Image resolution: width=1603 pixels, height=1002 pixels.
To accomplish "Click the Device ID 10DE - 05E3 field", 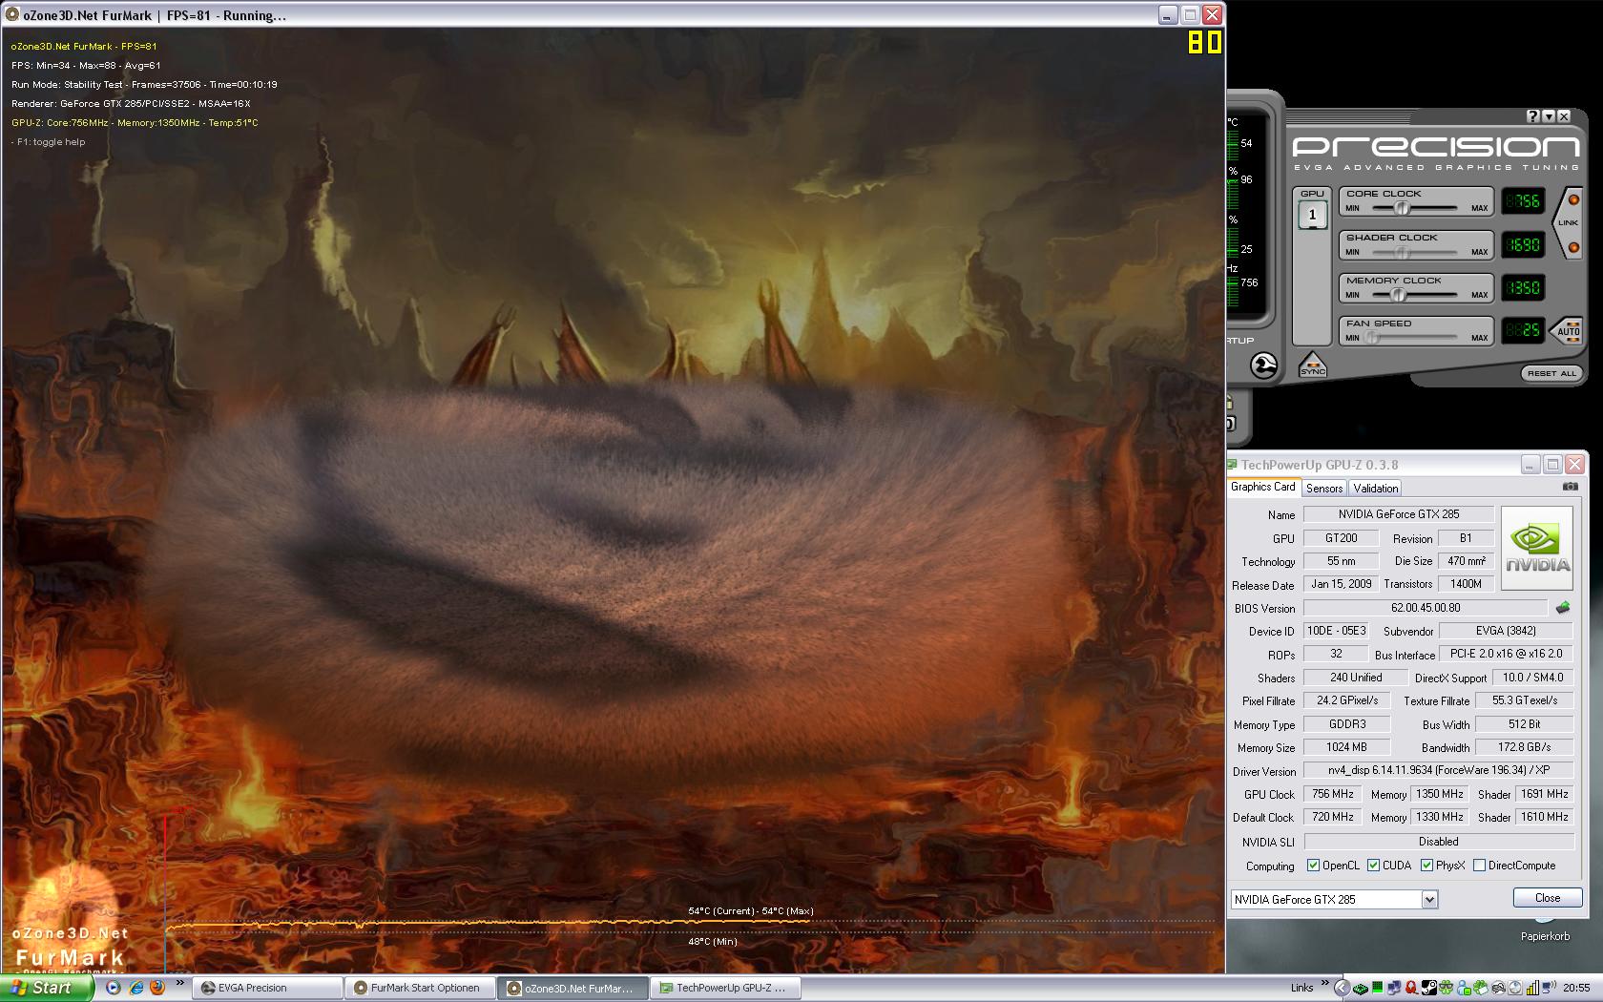I will (x=1337, y=631).
